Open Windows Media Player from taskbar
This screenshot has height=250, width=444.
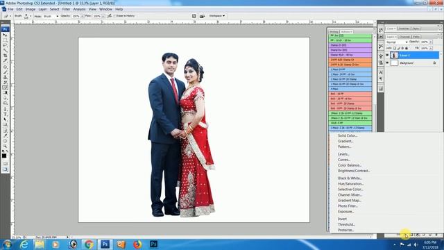click(55, 244)
